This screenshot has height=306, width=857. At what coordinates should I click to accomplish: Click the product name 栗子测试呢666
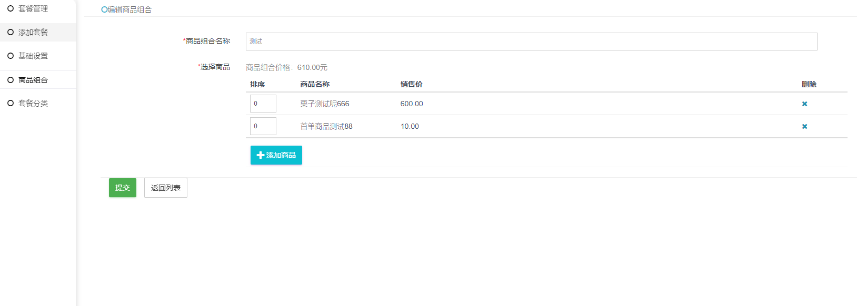tap(324, 104)
